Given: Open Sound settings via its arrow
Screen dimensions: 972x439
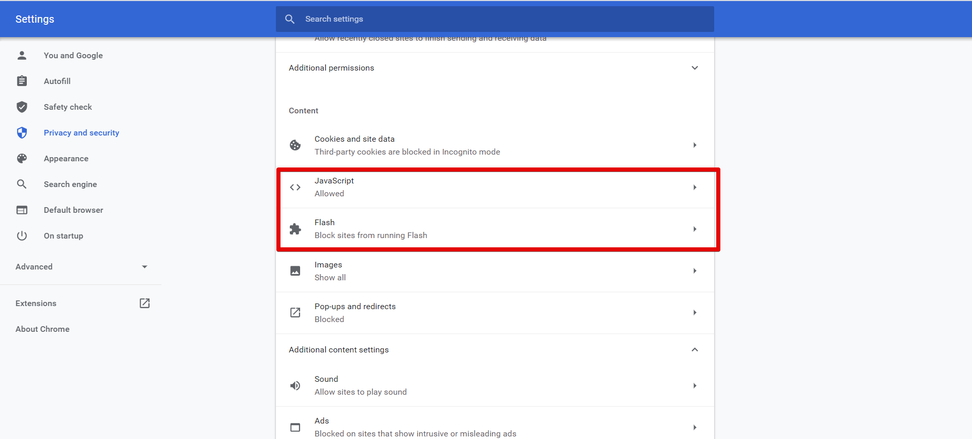Looking at the screenshot, I should pos(695,385).
